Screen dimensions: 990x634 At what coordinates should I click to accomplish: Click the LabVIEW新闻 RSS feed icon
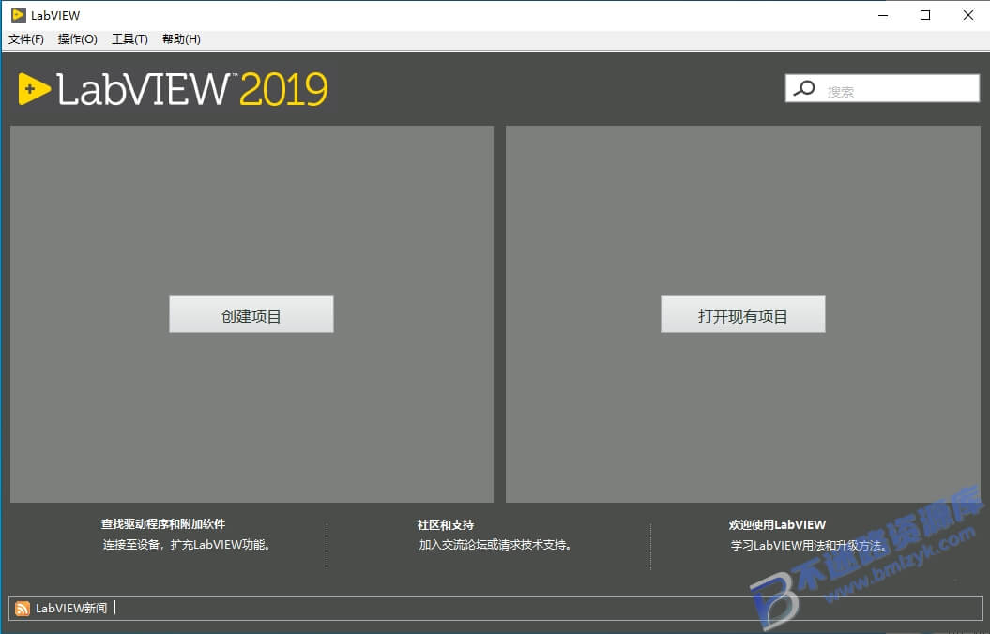click(23, 608)
